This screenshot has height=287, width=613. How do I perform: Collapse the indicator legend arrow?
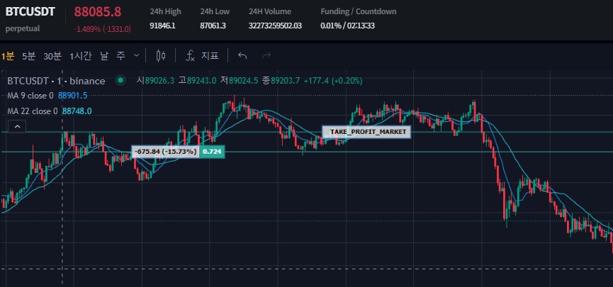click(x=17, y=127)
